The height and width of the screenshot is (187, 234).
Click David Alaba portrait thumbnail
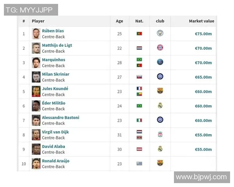[x=36, y=149]
